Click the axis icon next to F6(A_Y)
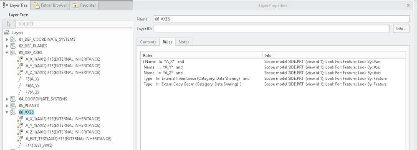417x150 pixels. click(x=20, y=86)
